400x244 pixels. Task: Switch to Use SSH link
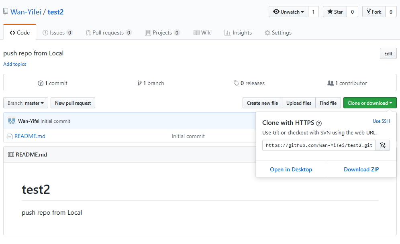381,121
